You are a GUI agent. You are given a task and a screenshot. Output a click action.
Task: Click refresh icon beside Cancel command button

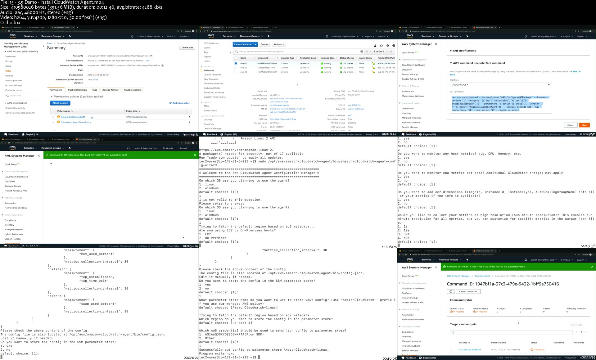[x=451, y=291]
